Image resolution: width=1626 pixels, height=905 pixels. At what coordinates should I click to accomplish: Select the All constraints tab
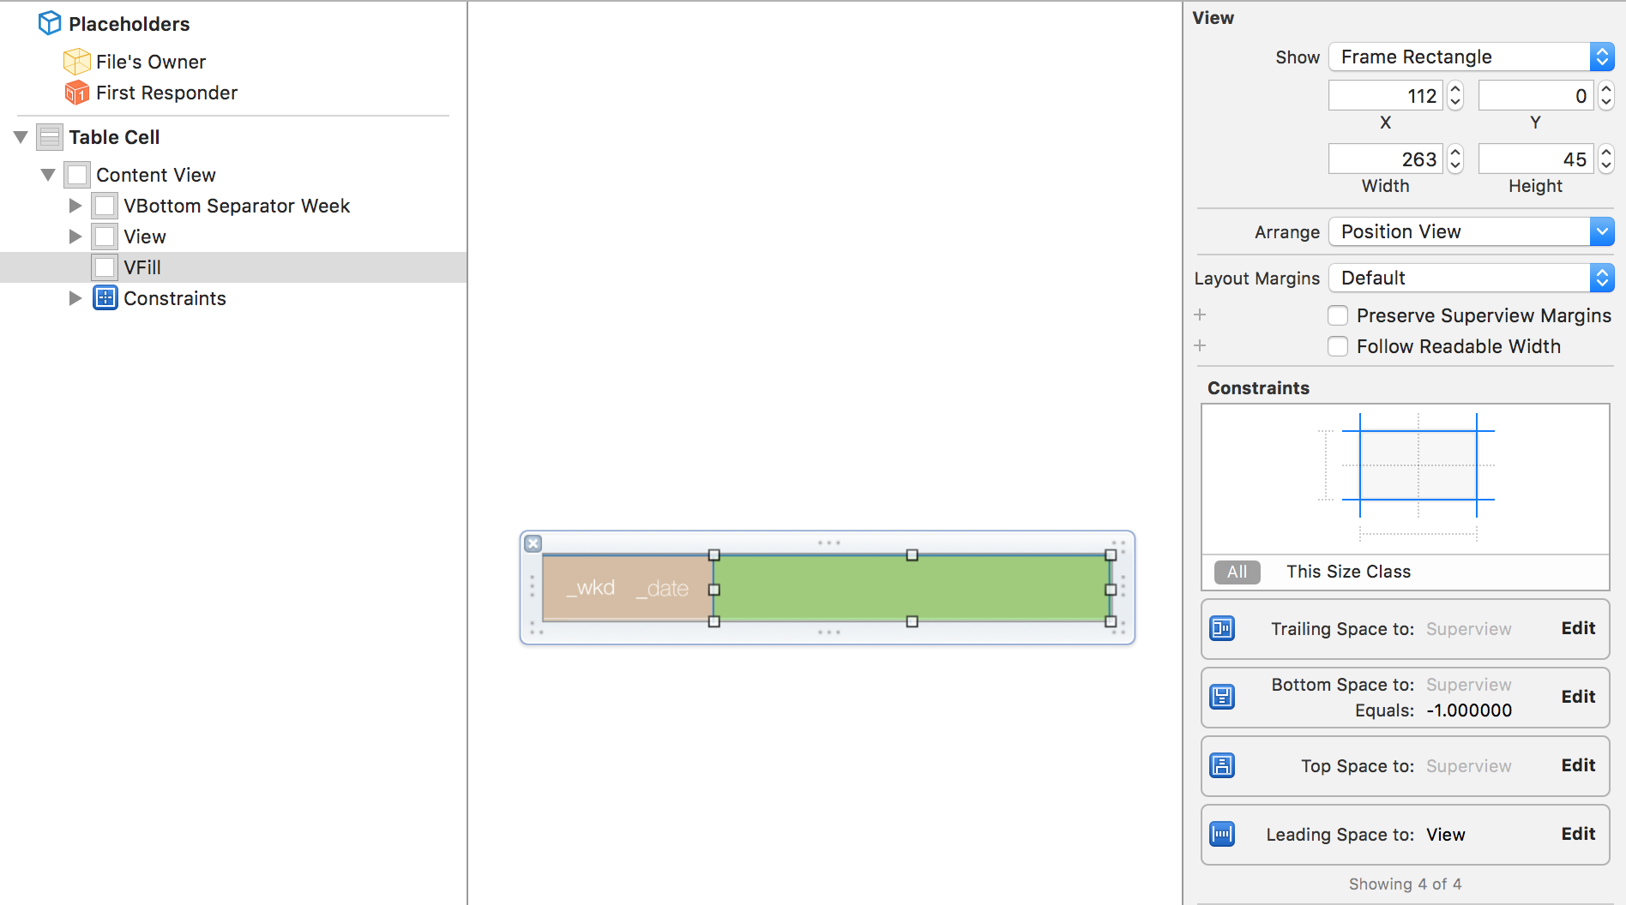coord(1237,572)
